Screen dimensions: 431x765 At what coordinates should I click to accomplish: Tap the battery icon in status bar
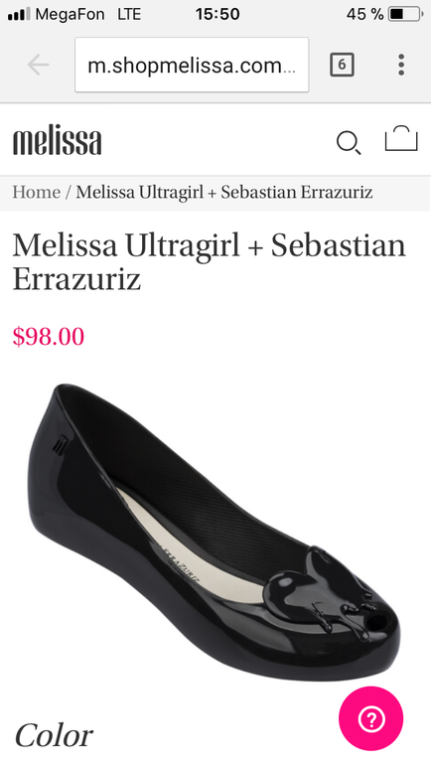click(x=405, y=14)
